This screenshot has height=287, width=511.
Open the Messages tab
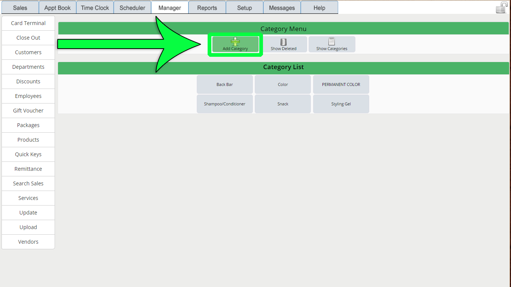click(x=282, y=7)
